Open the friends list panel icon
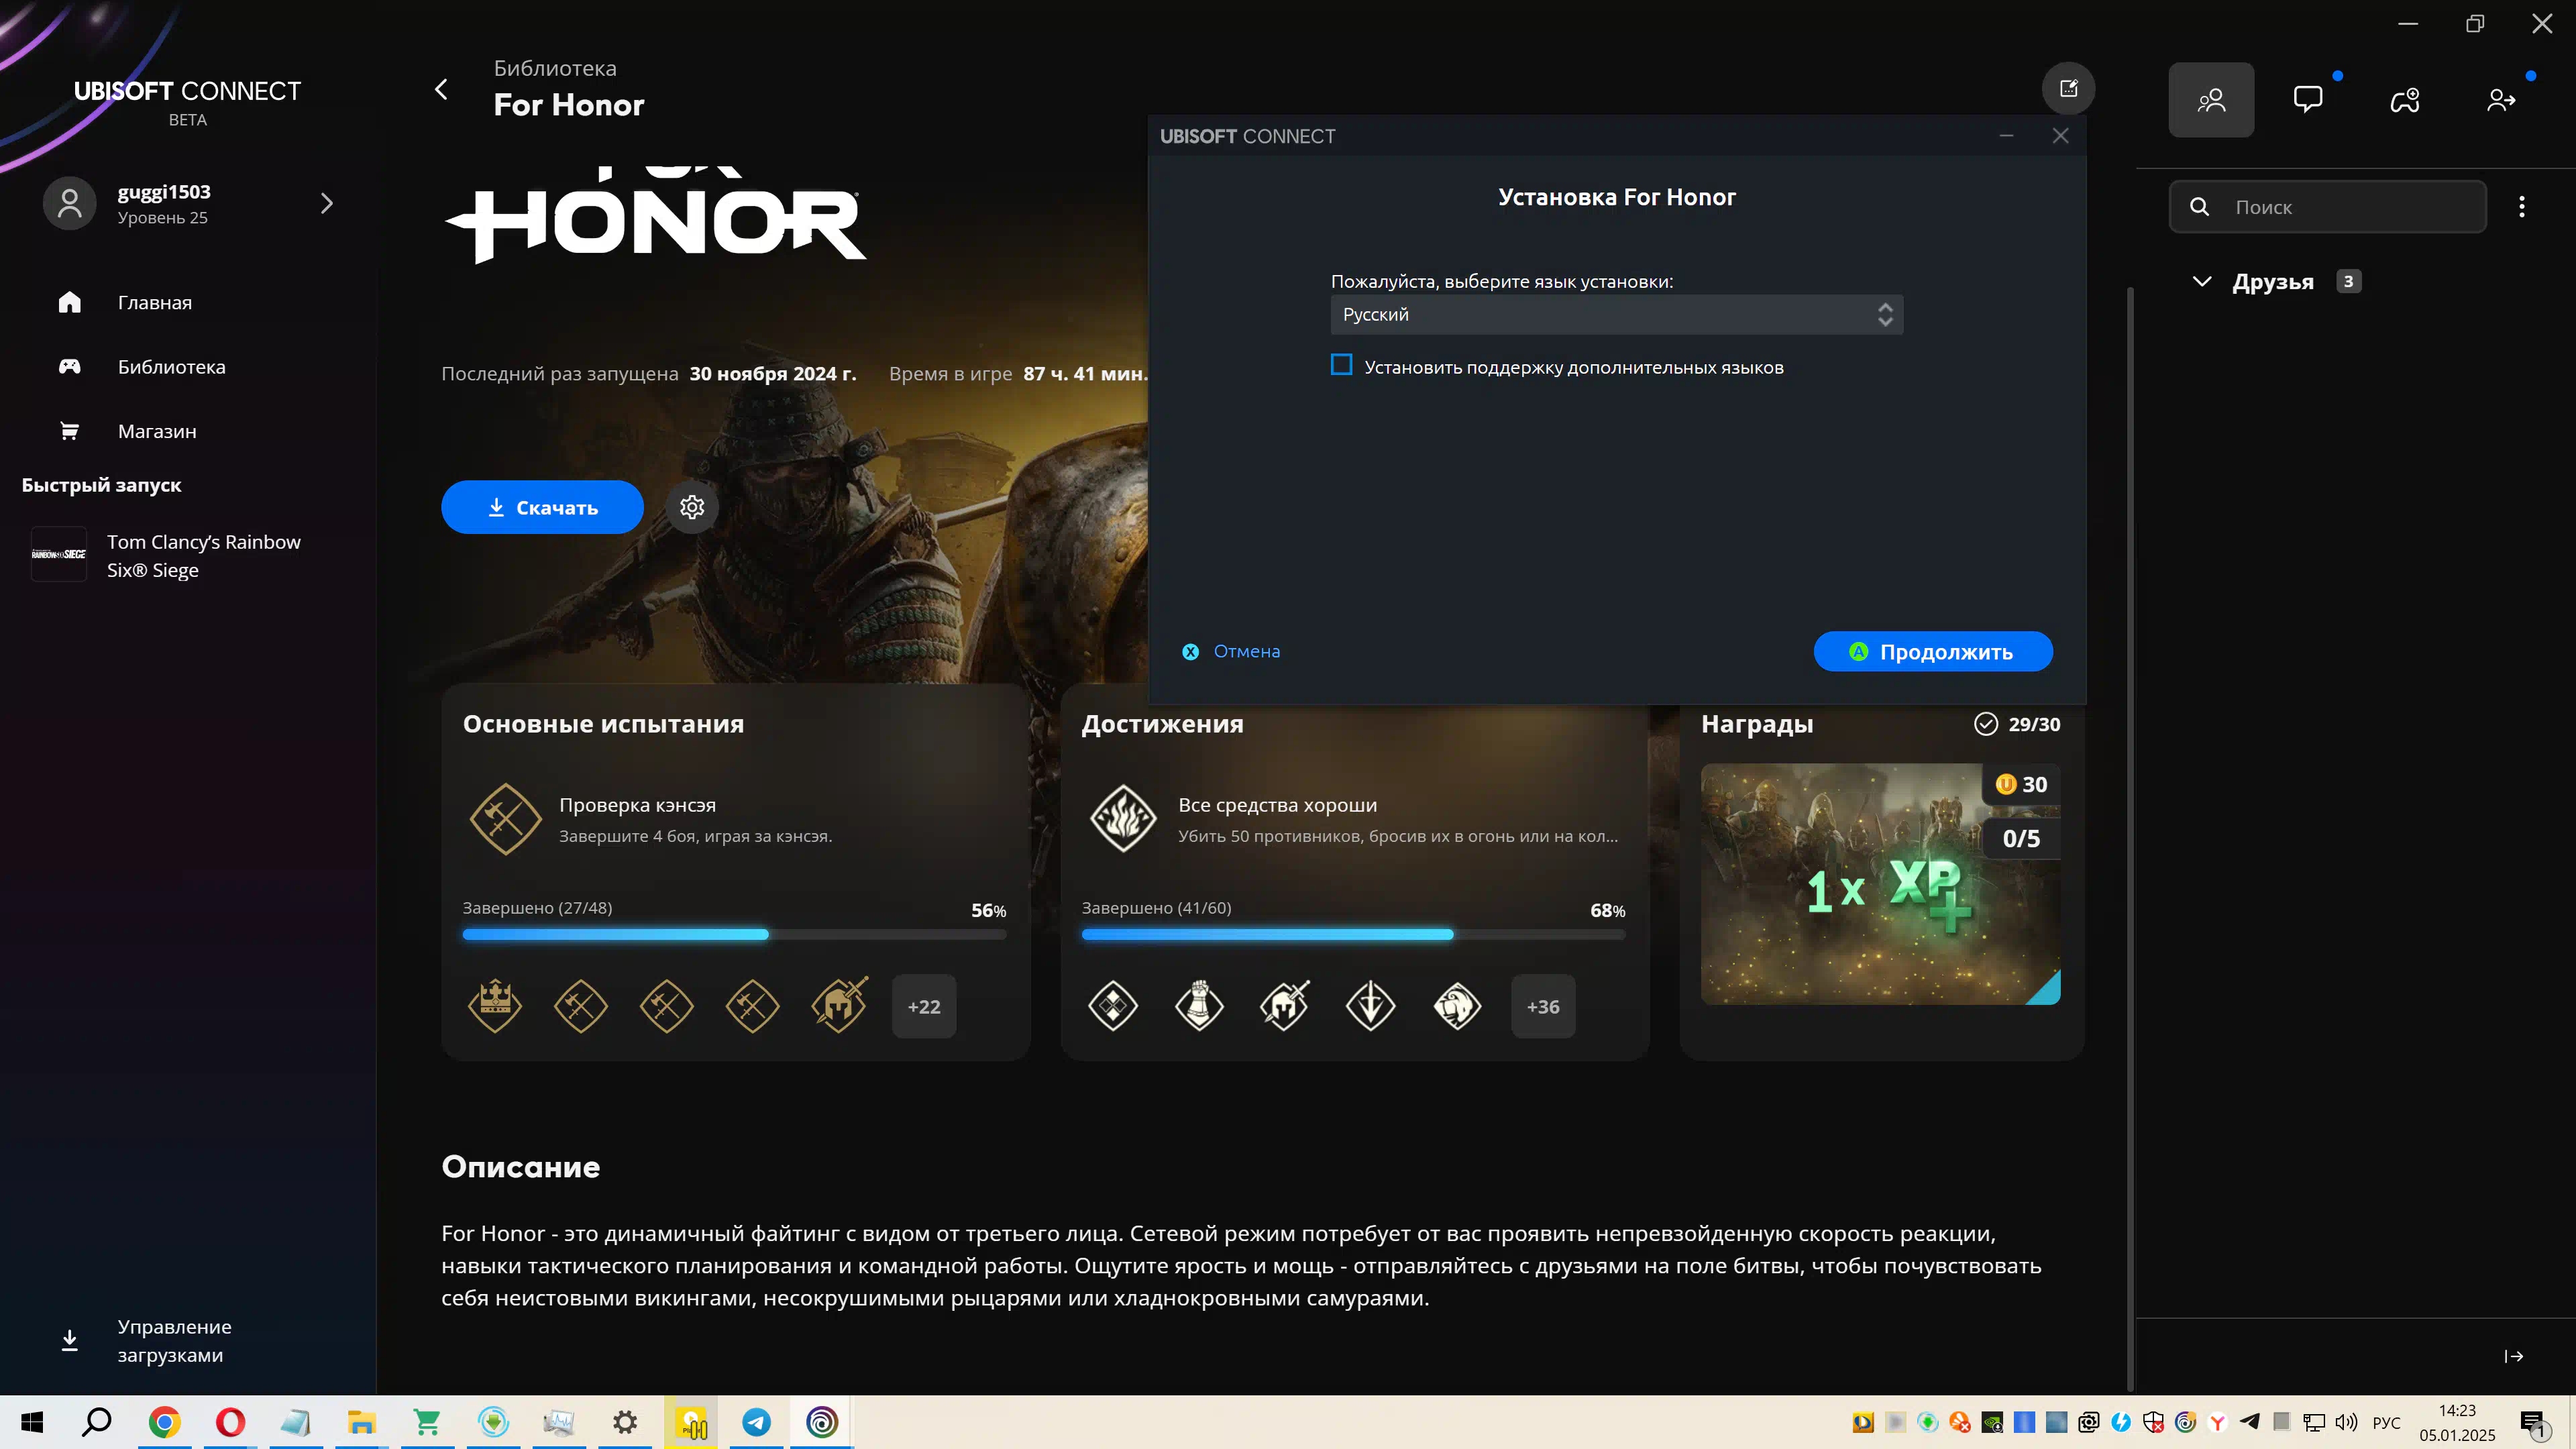This screenshot has height=1449, width=2576. tap(2211, 100)
